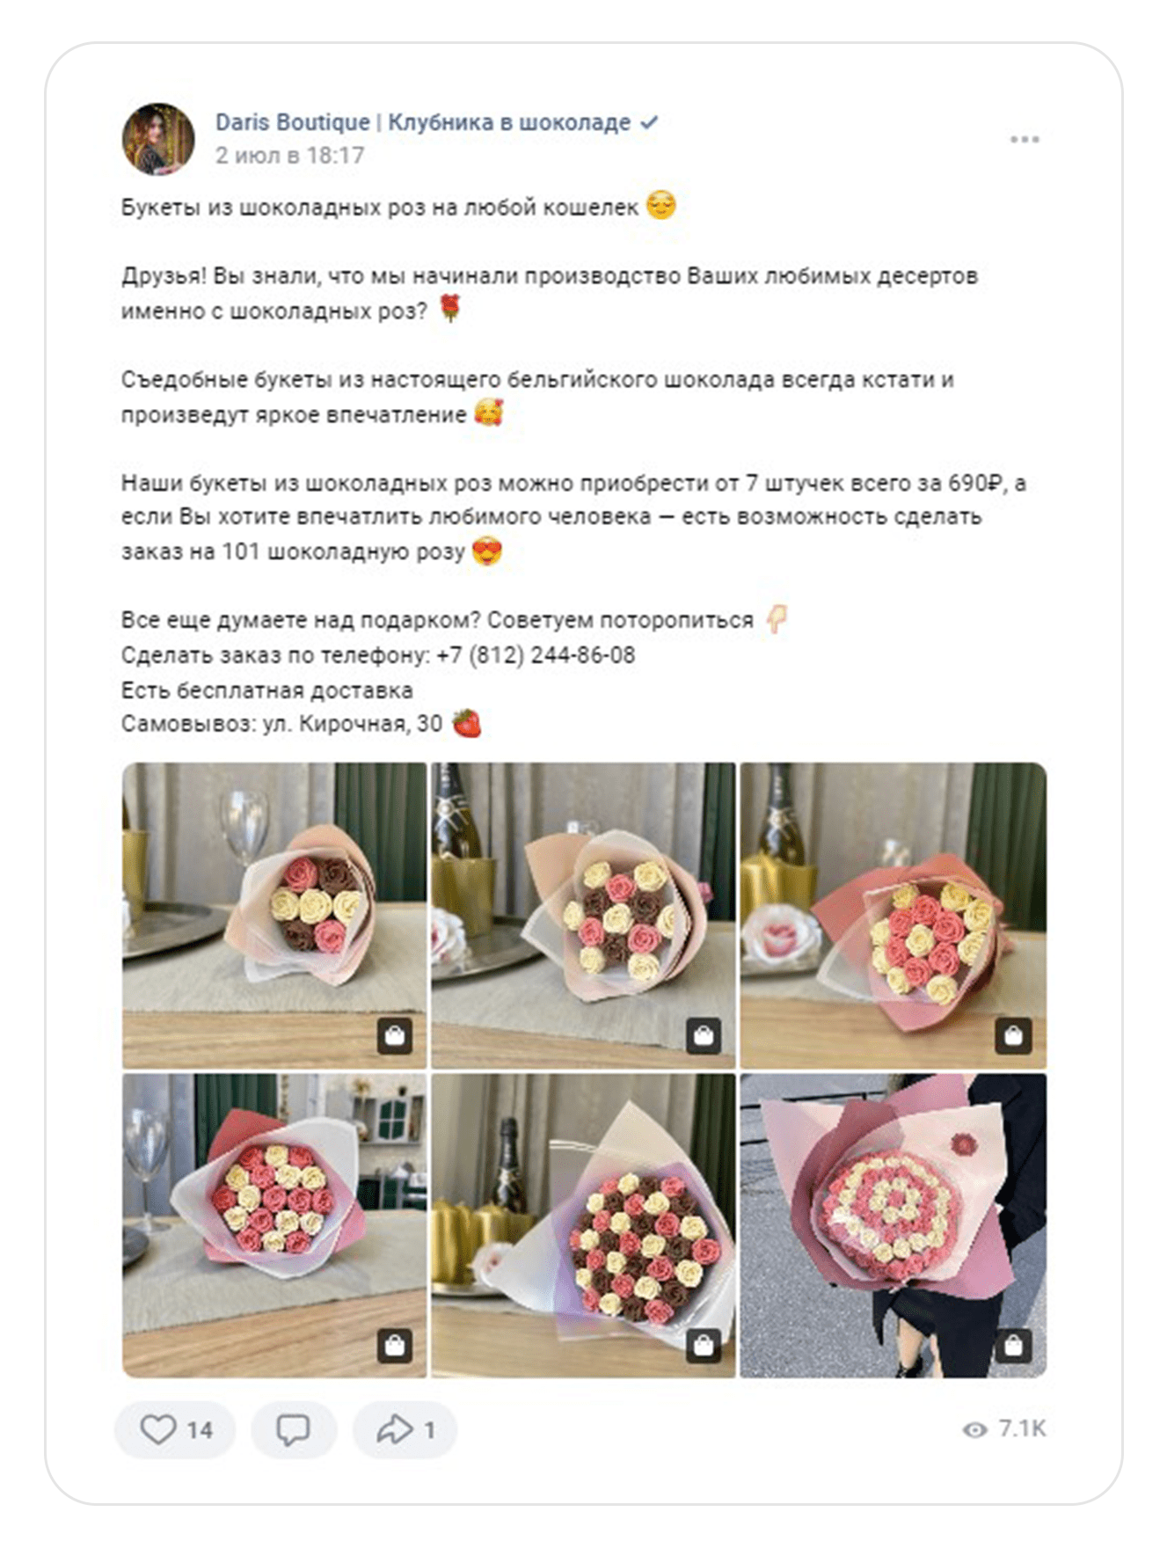
Task: Click shopping bag icon on 101-rose bouquet photo
Action: (x=1013, y=1345)
